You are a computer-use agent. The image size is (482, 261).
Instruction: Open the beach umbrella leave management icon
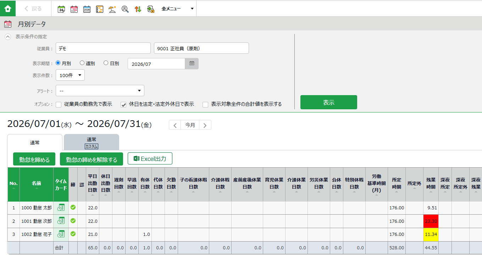pos(112,9)
